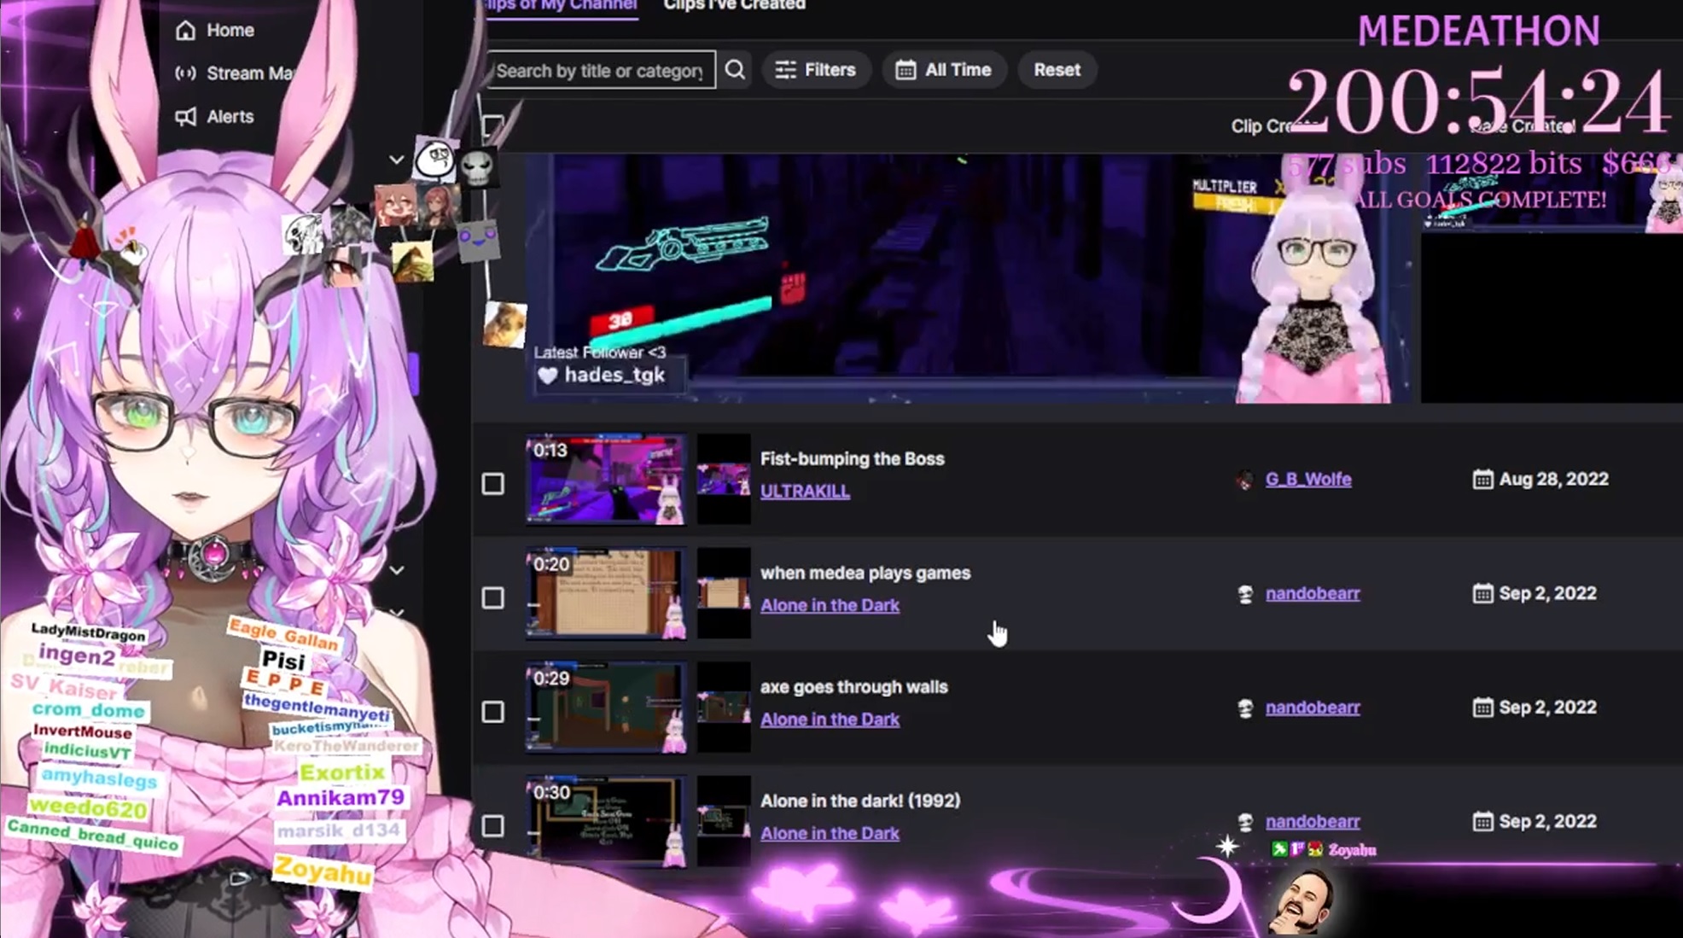Open Alone in the Dark link under 'Alone in the dark! (1992)'
Viewport: 1683px width, 938px height.
(x=830, y=834)
